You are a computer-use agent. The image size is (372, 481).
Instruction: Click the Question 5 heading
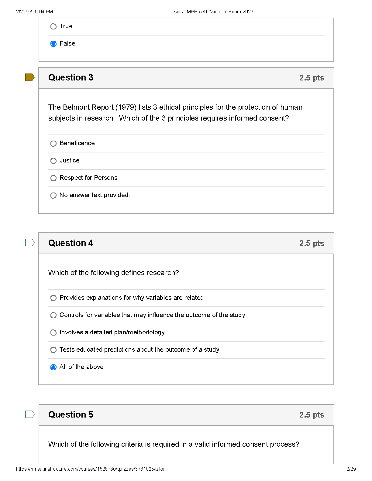point(71,414)
